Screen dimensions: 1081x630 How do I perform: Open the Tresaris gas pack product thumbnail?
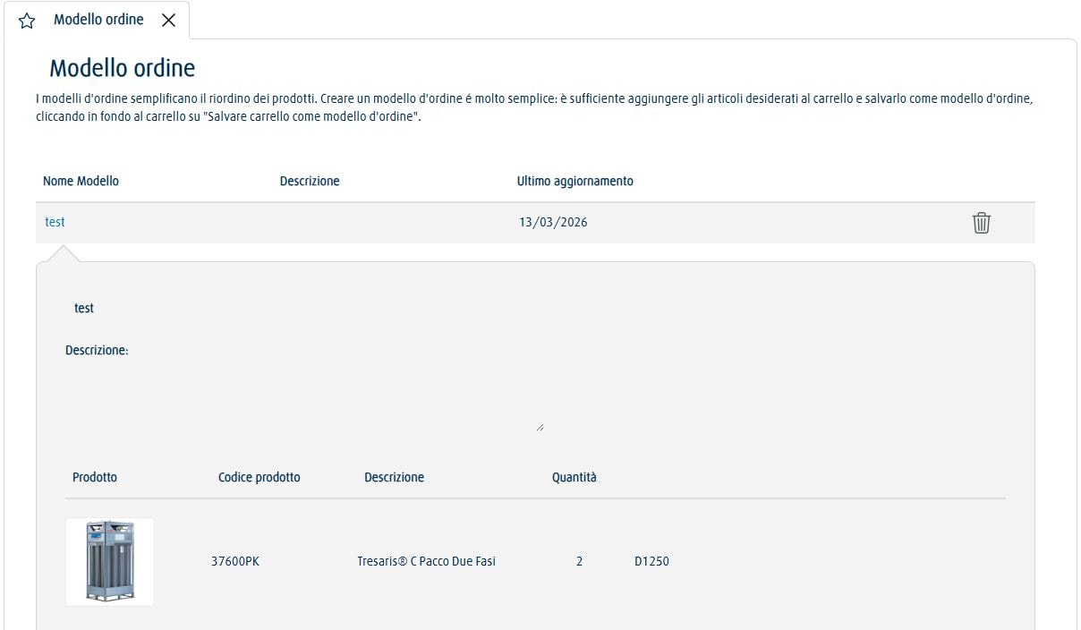click(x=110, y=562)
